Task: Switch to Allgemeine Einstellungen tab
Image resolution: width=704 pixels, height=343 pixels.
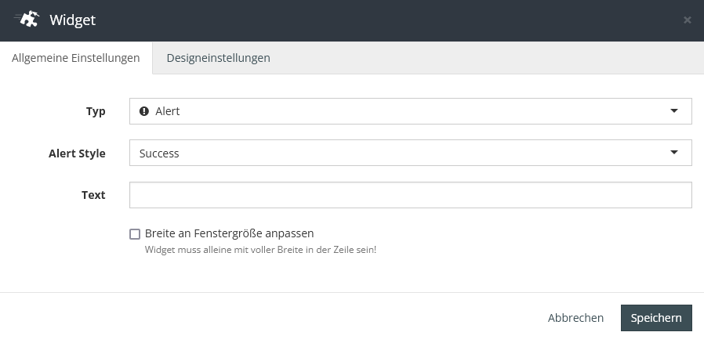Action: tap(76, 58)
